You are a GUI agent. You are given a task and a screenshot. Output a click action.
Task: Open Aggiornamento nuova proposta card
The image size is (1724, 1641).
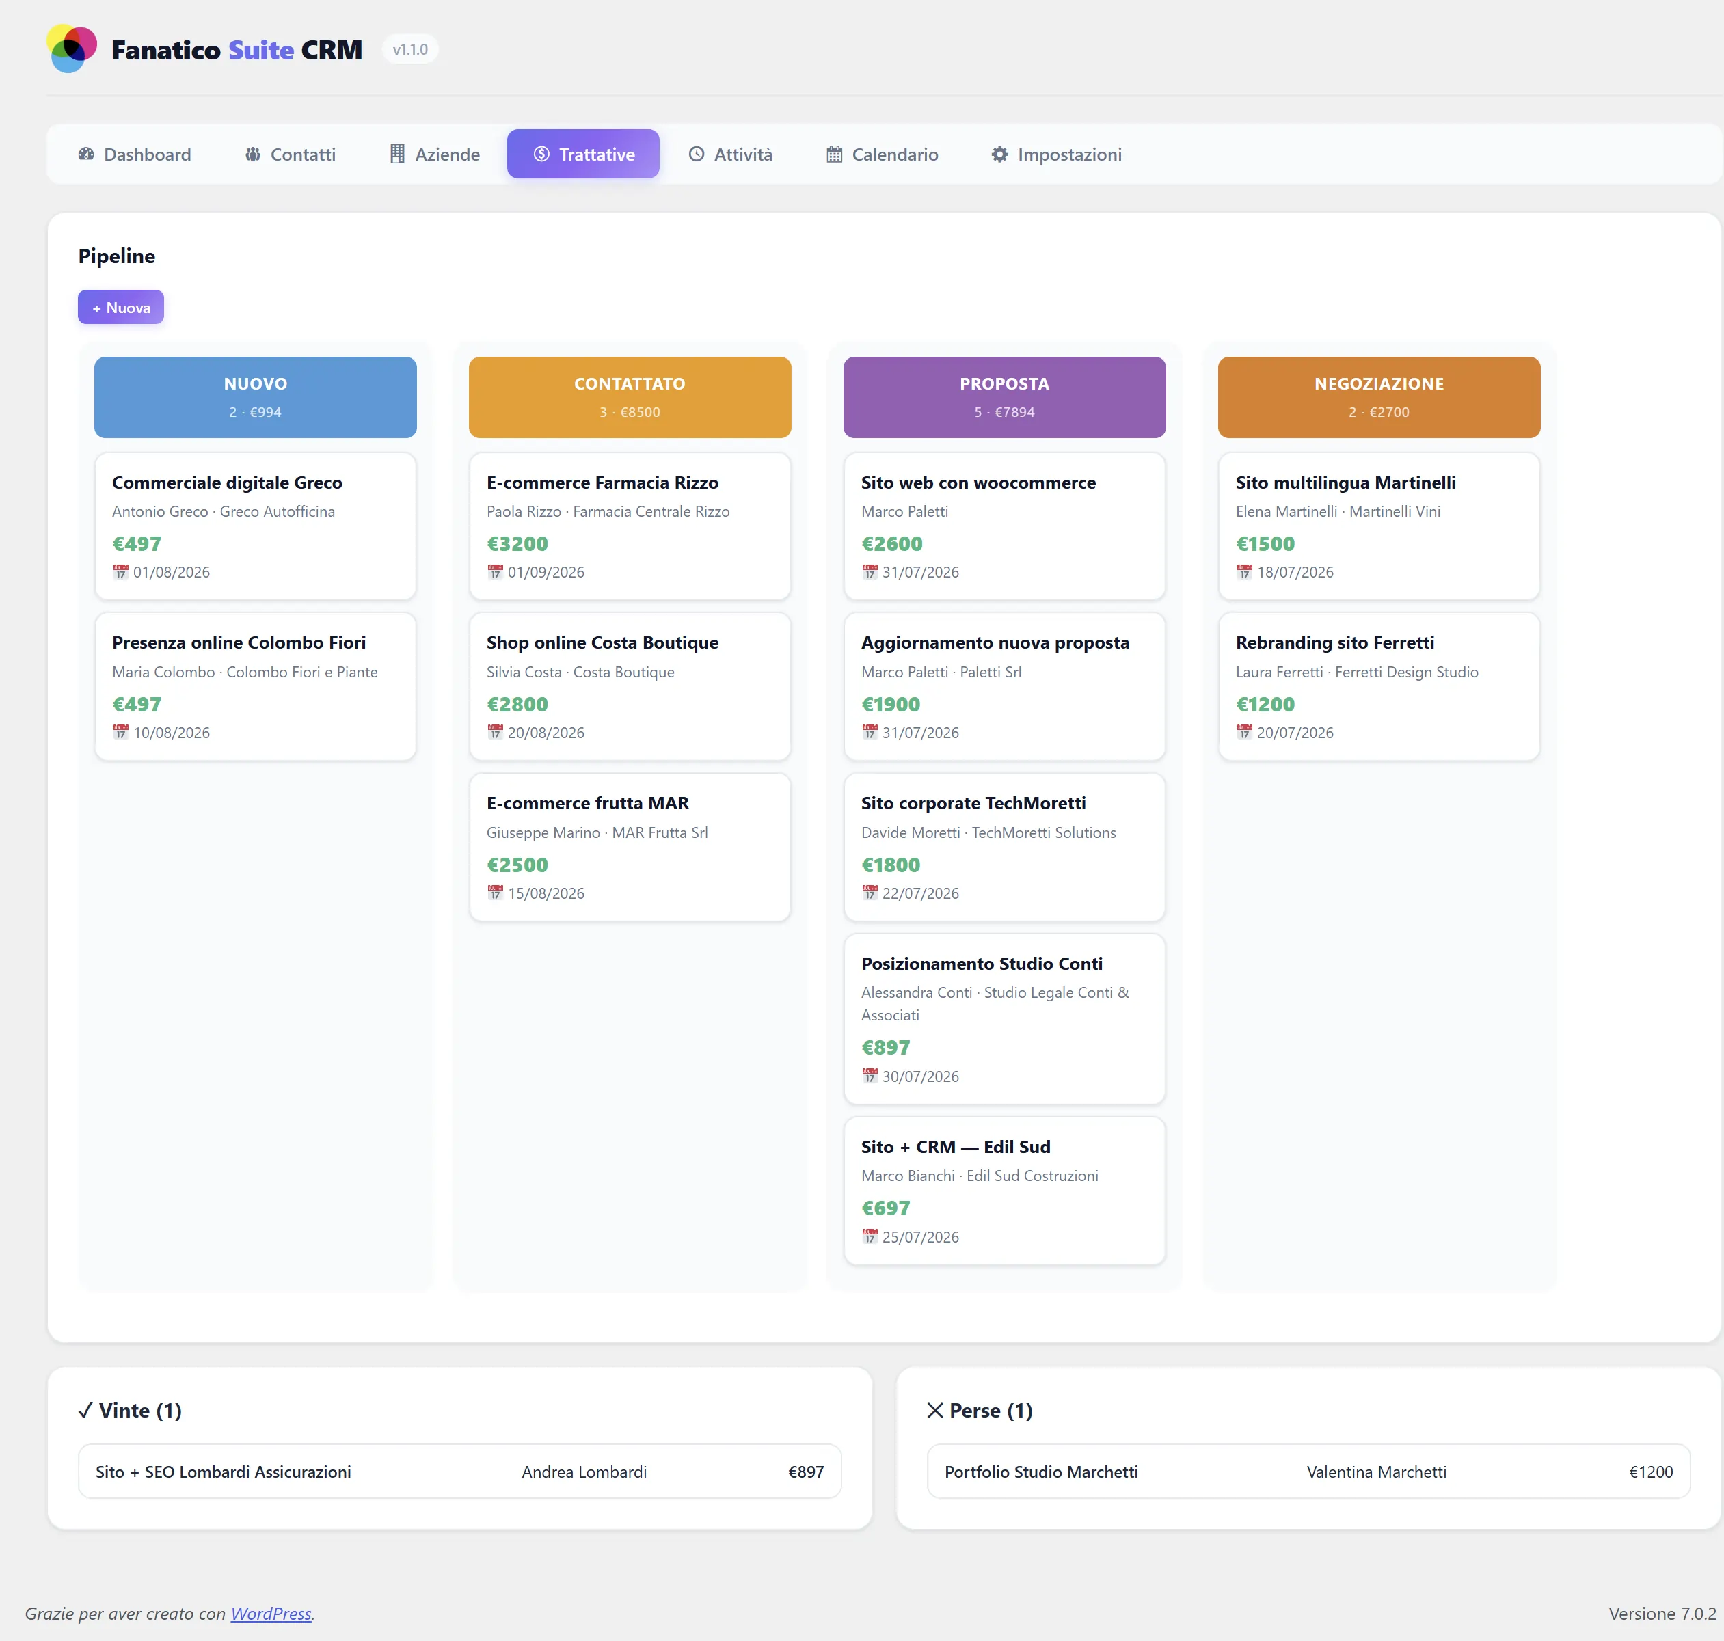[x=1004, y=687]
